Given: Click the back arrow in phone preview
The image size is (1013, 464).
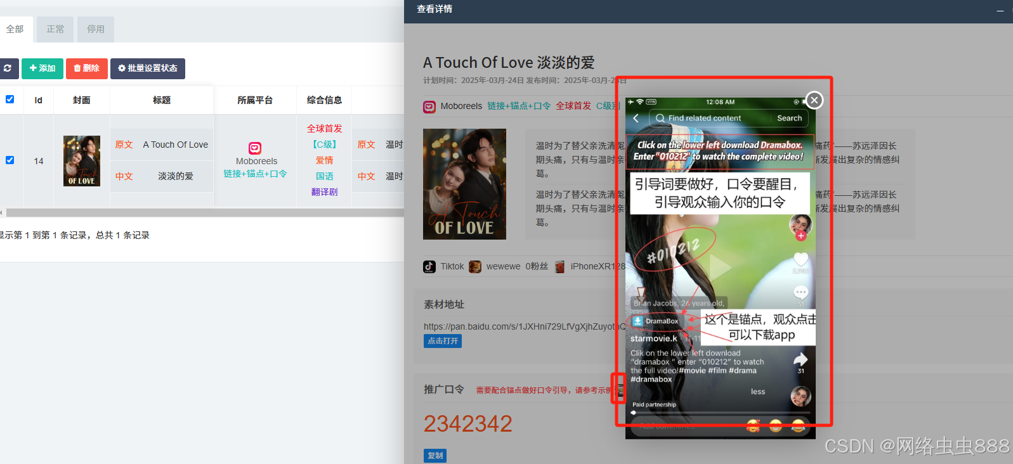Looking at the screenshot, I should pos(636,118).
